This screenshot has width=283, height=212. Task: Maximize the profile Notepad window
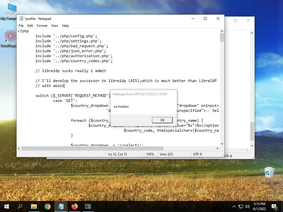point(205,18)
